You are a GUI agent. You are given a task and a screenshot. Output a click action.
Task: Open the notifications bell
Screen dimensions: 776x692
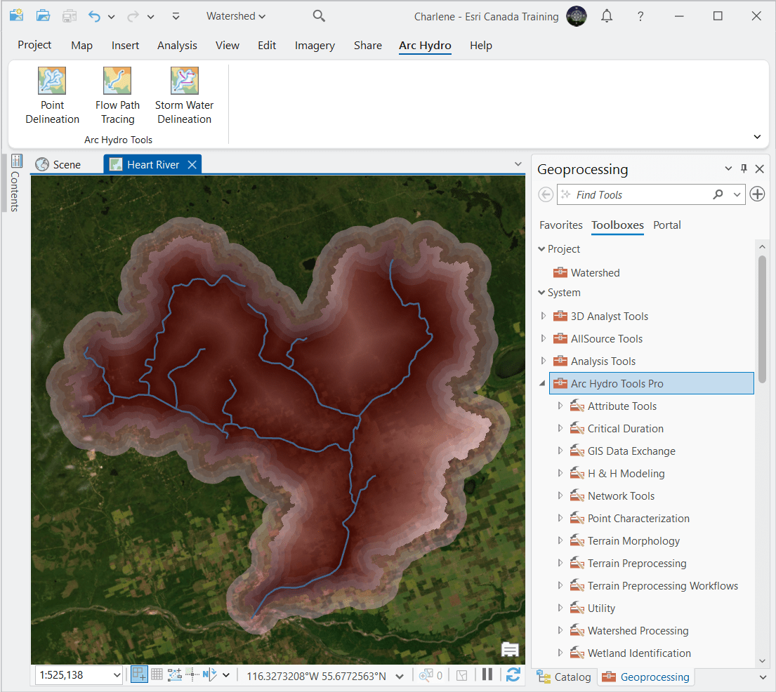pyautogui.click(x=607, y=16)
